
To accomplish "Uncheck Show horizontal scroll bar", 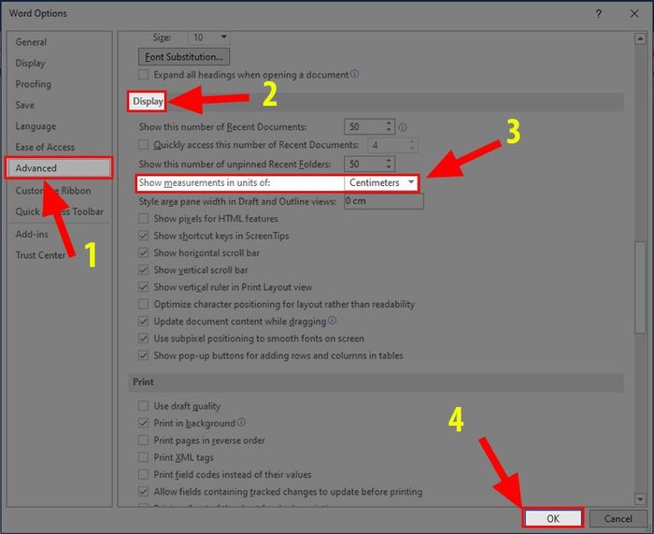I will (x=143, y=253).
